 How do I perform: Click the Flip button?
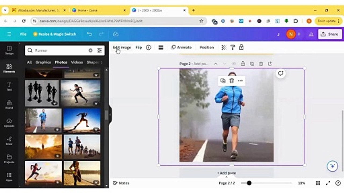click(x=139, y=47)
